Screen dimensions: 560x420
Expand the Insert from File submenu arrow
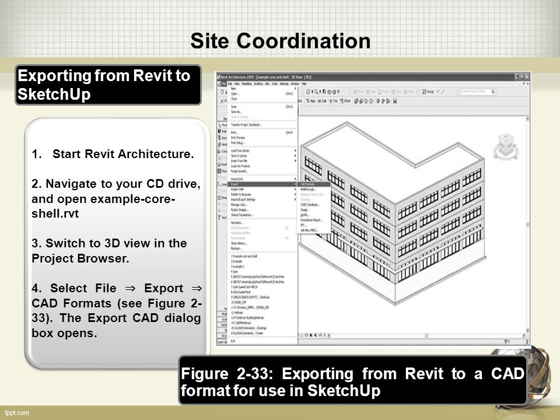(295, 161)
